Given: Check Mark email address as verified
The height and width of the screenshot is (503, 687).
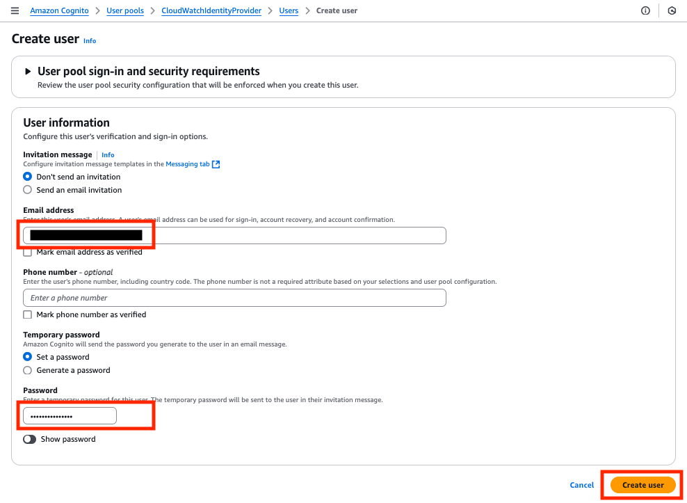Looking at the screenshot, I should pos(28,252).
